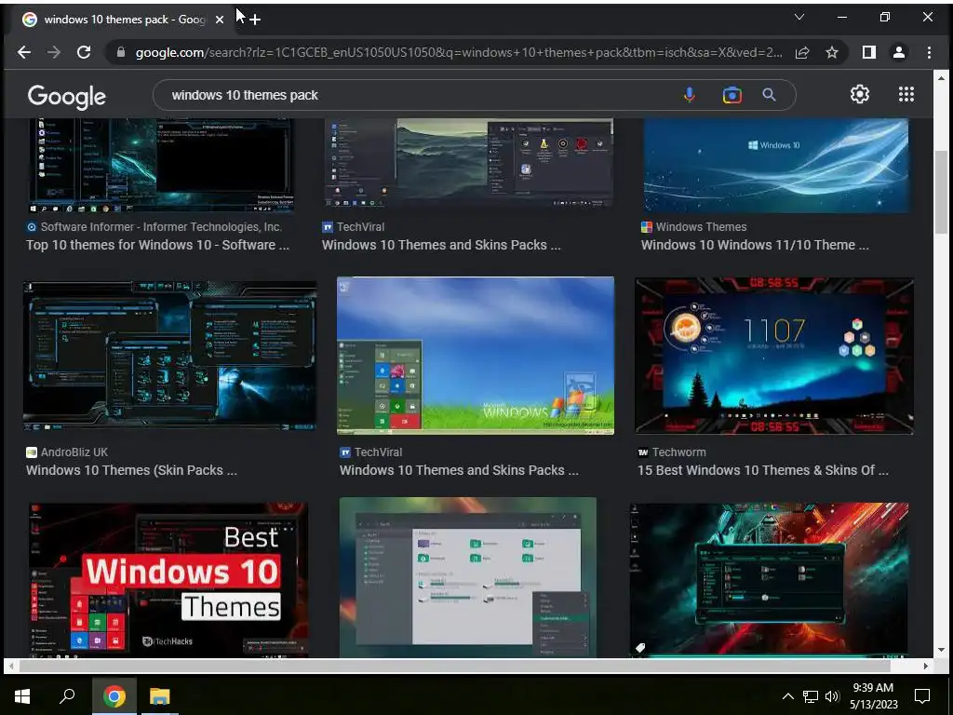
Task: Open File Explorer from the taskbar
Action: point(160,696)
